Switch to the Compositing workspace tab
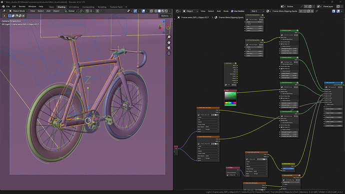Screen dimensions: 345x194 click(88, 7)
